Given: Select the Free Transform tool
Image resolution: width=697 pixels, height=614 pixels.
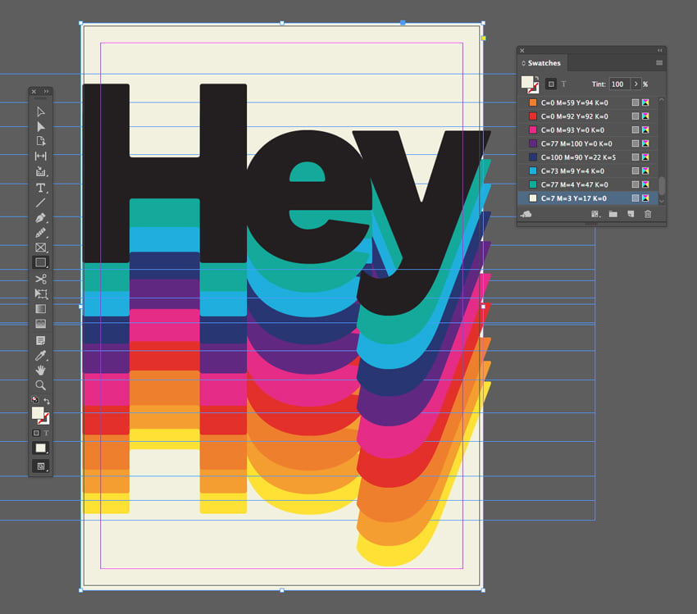Looking at the screenshot, I should tap(40, 293).
